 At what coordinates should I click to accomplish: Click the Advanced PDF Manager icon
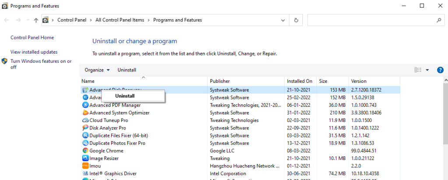[85, 105]
